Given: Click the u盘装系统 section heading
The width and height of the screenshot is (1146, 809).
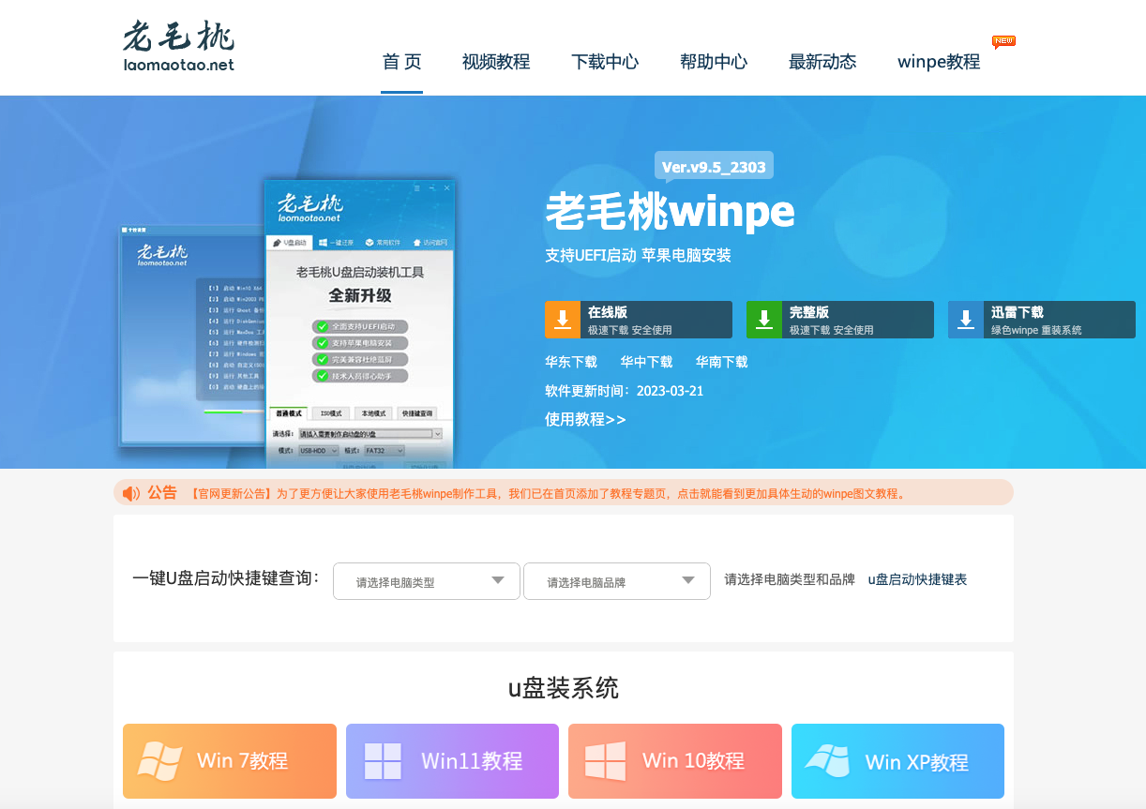Looking at the screenshot, I should click(x=564, y=688).
